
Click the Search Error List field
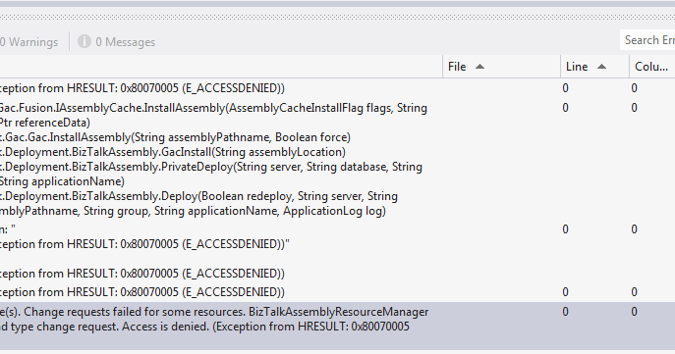point(647,40)
